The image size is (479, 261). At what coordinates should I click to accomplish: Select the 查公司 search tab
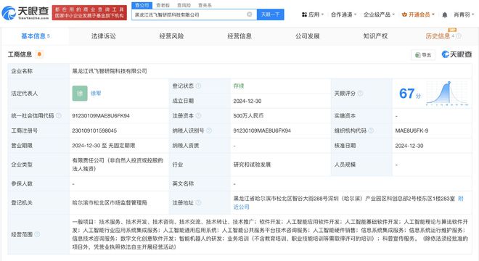[x=142, y=5]
